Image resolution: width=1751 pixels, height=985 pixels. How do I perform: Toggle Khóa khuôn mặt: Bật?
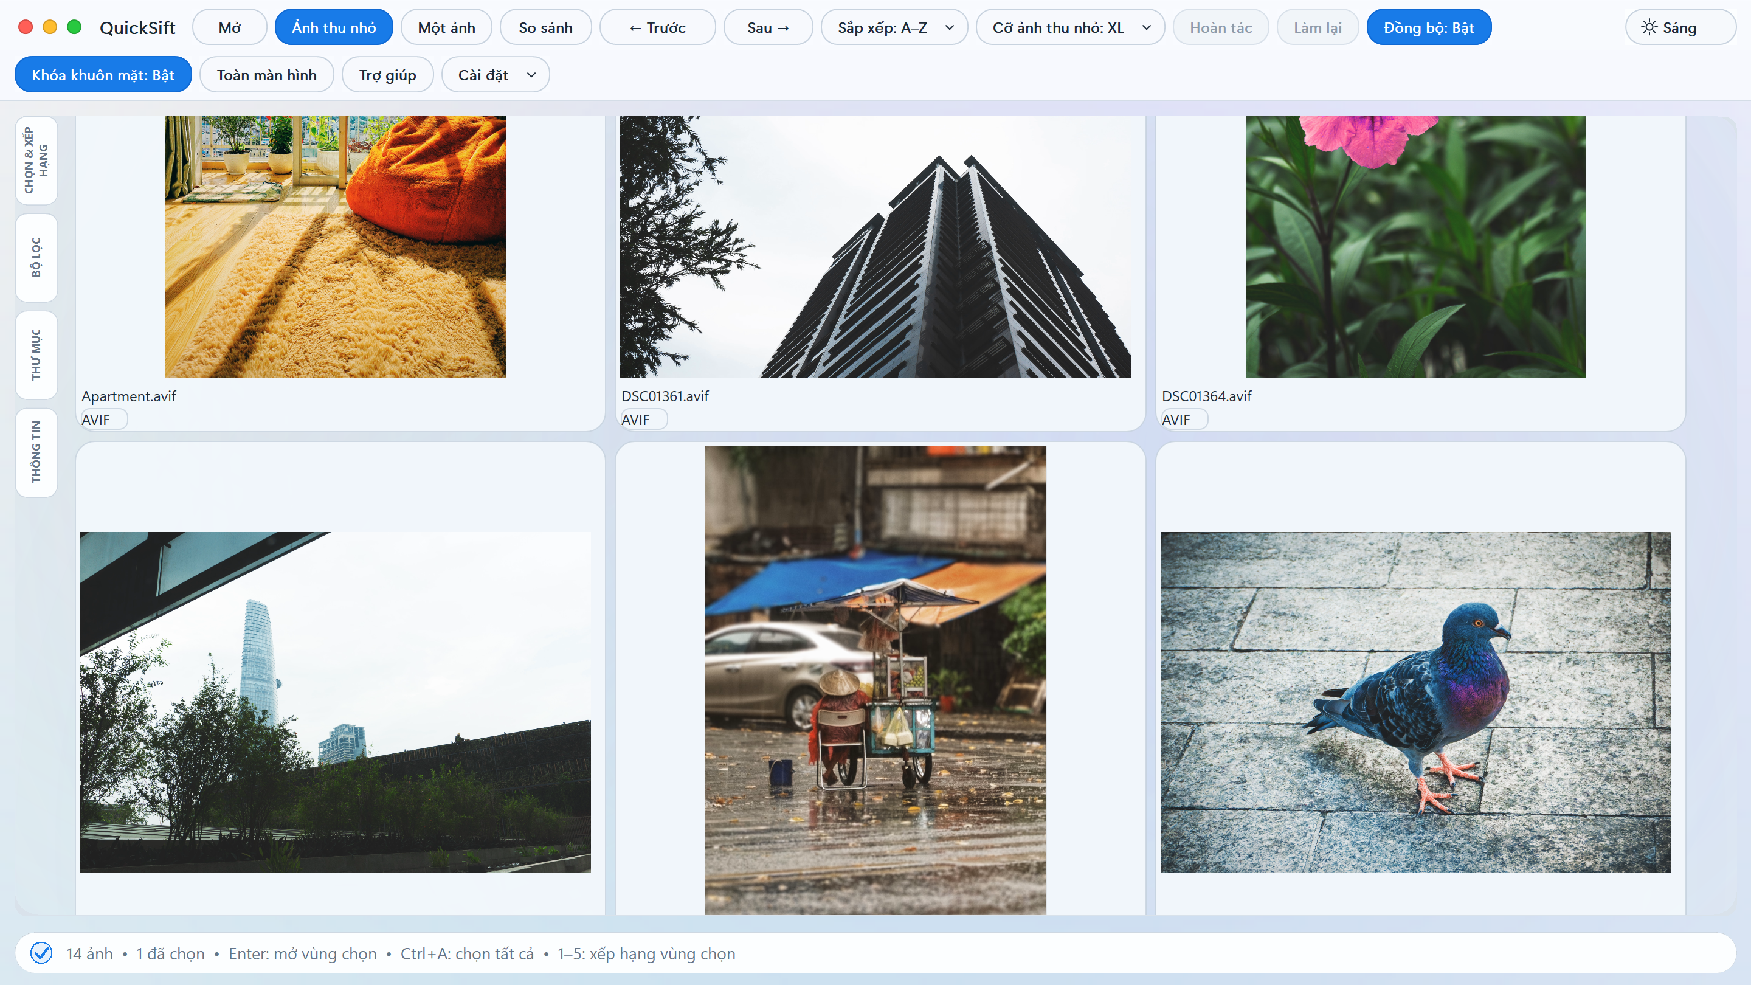(103, 75)
